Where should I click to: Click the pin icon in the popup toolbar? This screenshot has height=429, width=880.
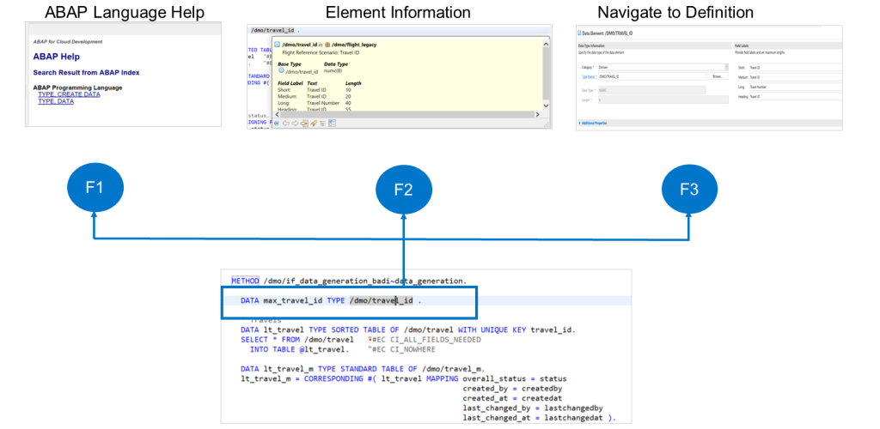coord(314,124)
